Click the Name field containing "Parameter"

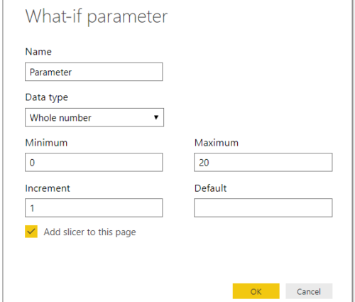pyautogui.click(x=94, y=72)
